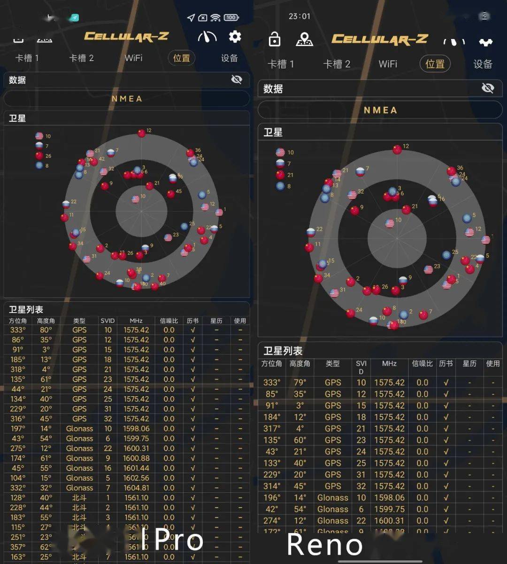Select the 位置 tab on Reno phone
The height and width of the screenshot is (564, 507).
click(x=435, y=64)
